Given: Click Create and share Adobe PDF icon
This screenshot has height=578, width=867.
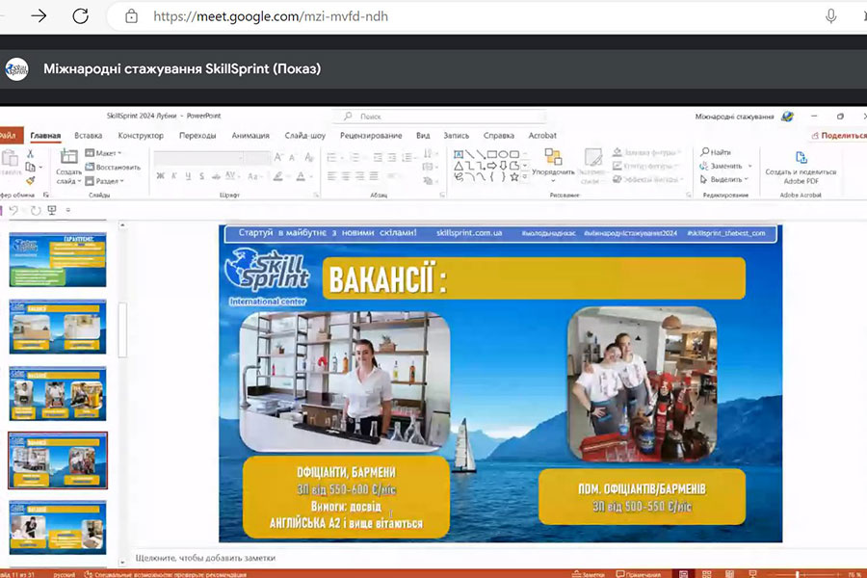Looking at the screenshot, I should tap(801, 158).
